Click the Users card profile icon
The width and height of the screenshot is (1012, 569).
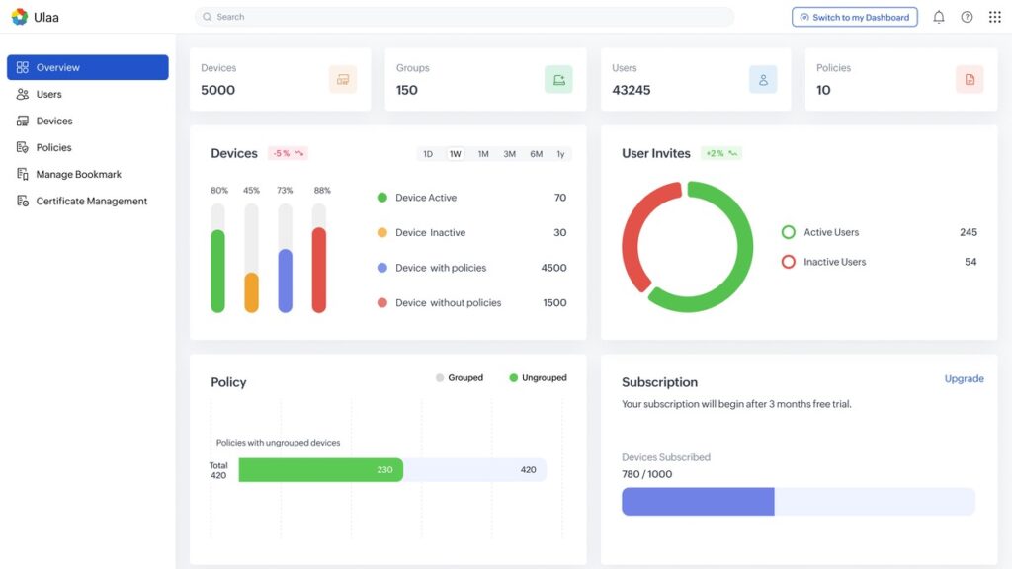click(762, 80)
